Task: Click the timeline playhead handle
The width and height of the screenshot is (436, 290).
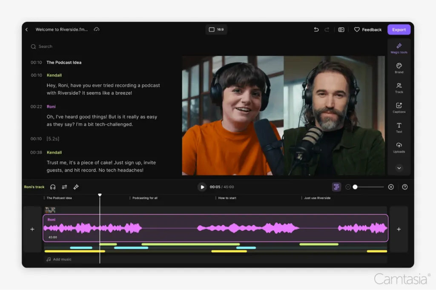Action: (100, 195)
